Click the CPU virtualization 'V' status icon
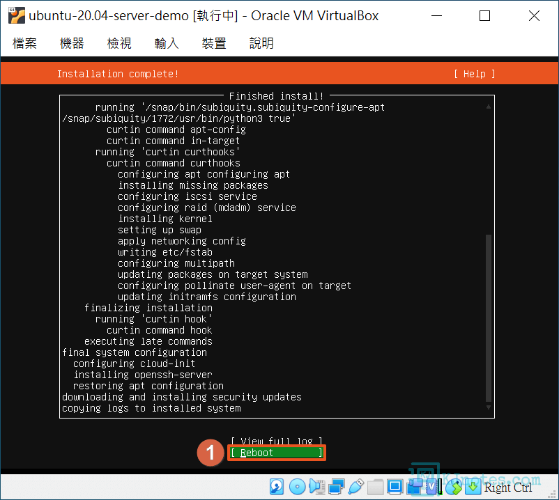Screen dimensions: 559x500 coord(433,487)
